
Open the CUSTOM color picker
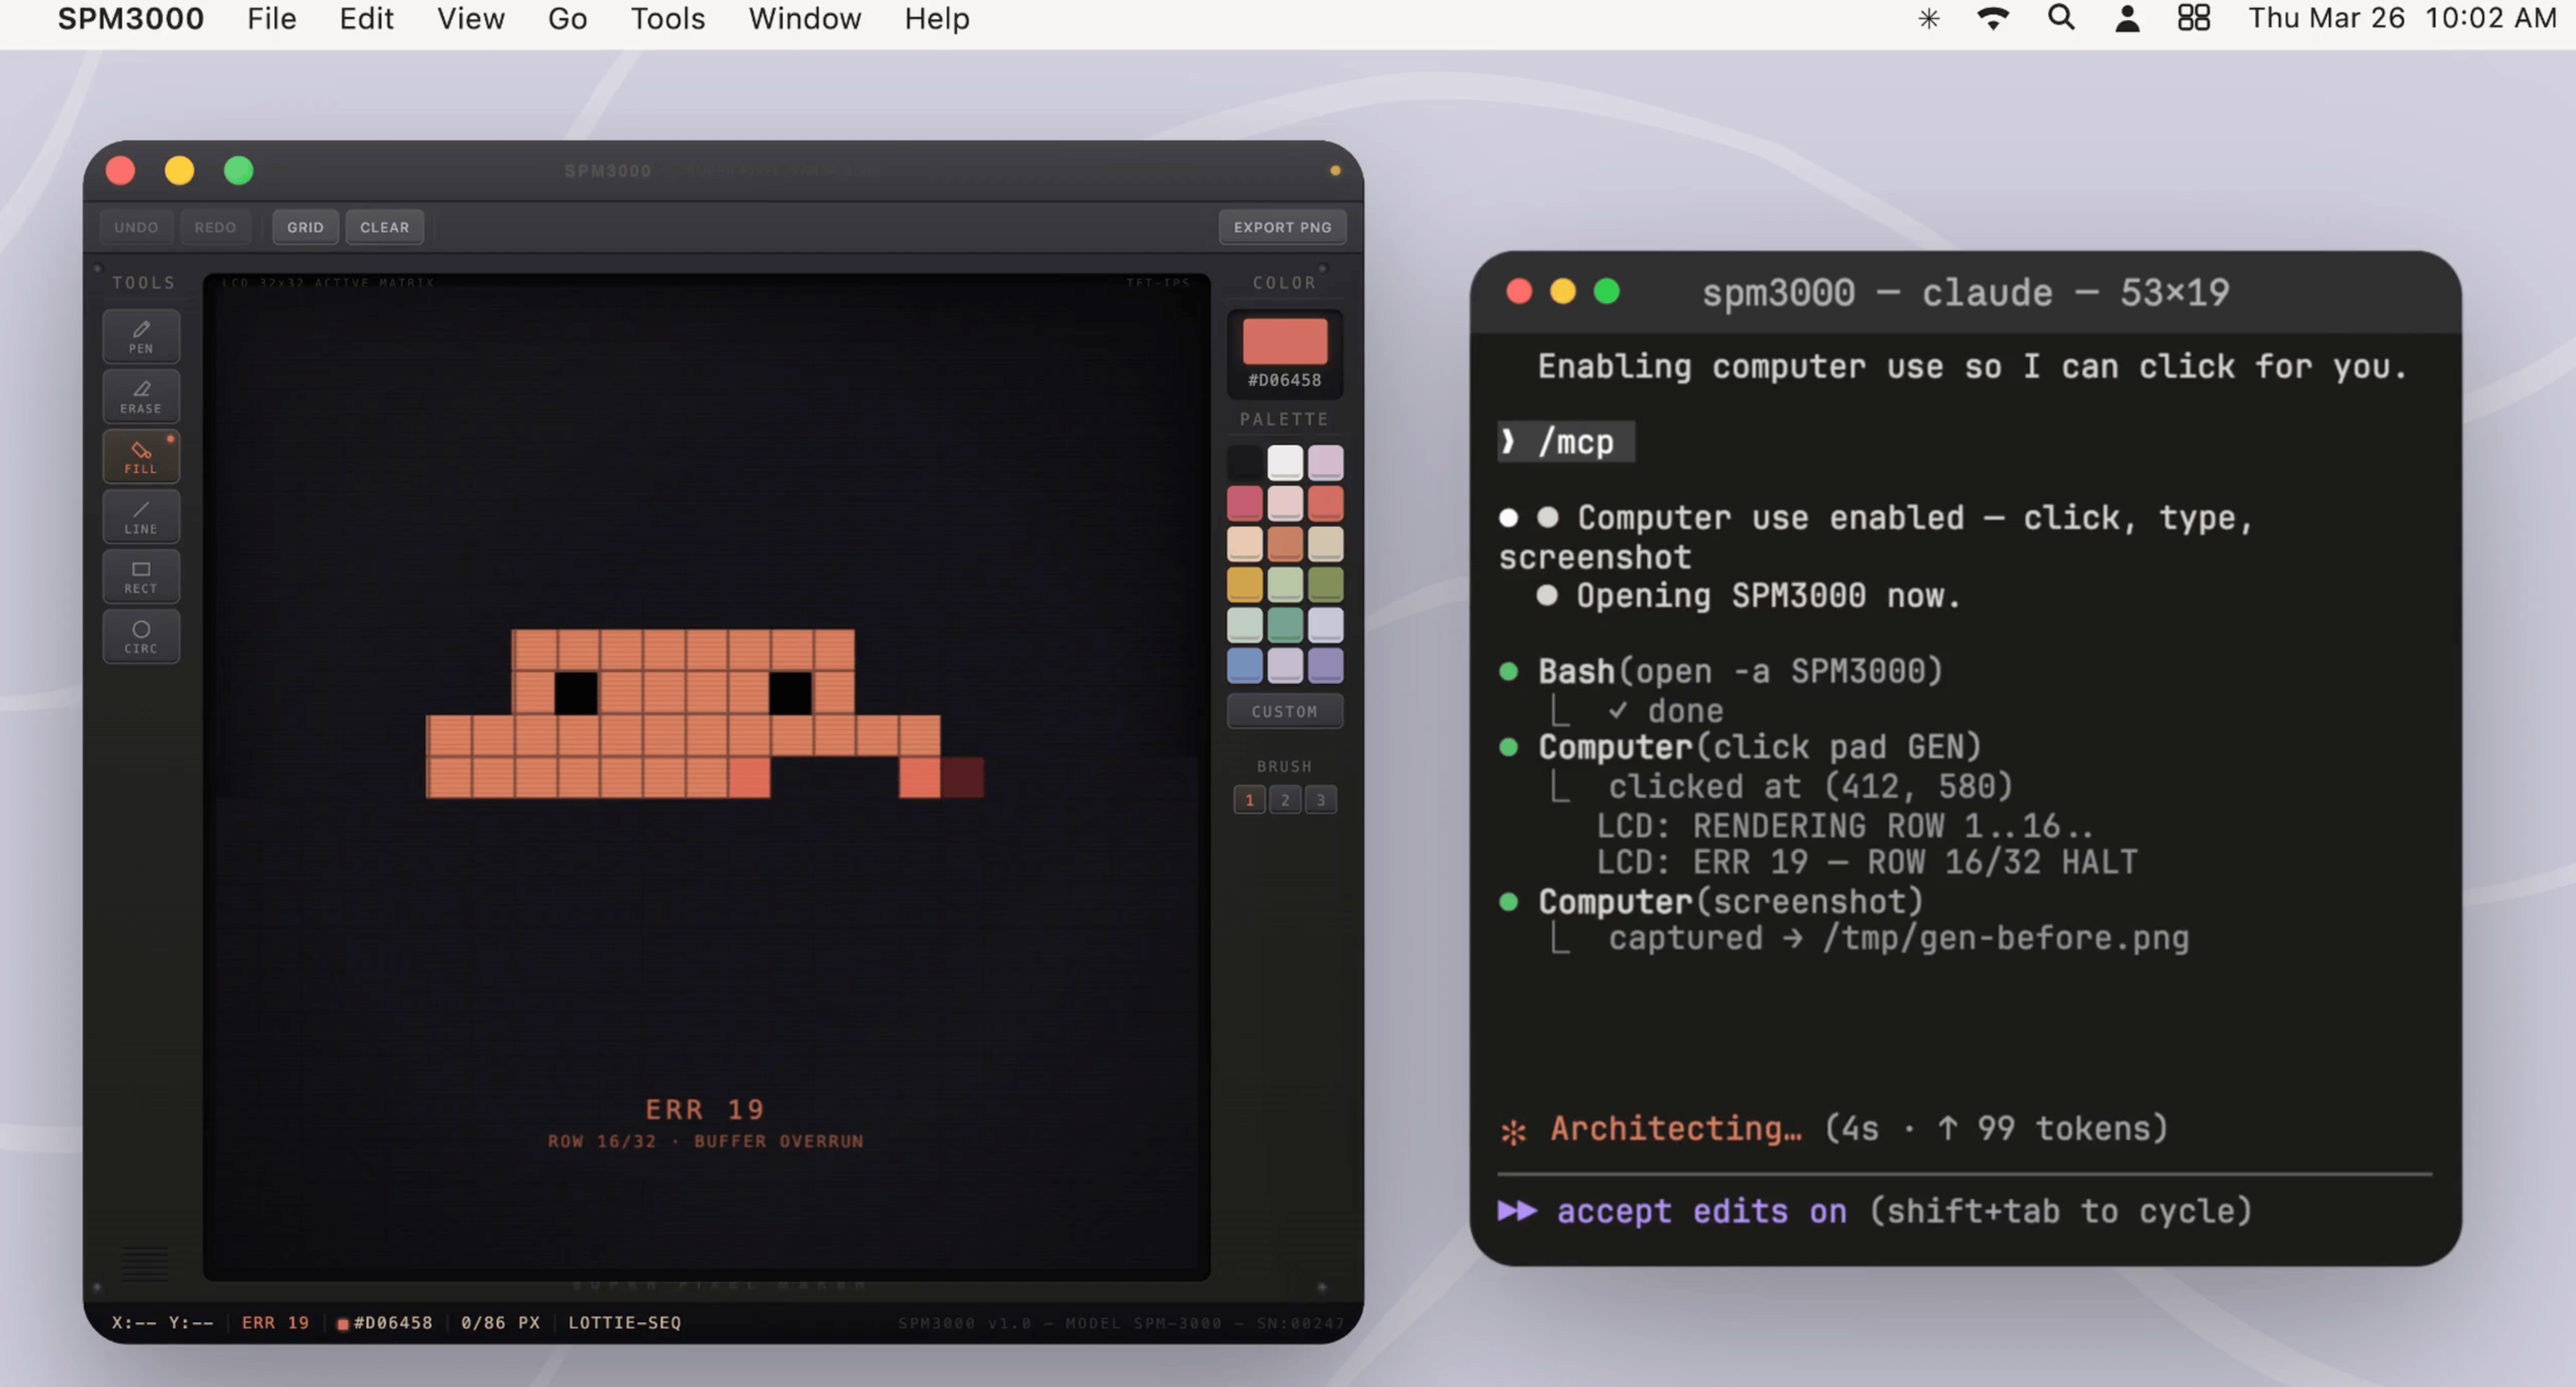tap(1284, 711)
